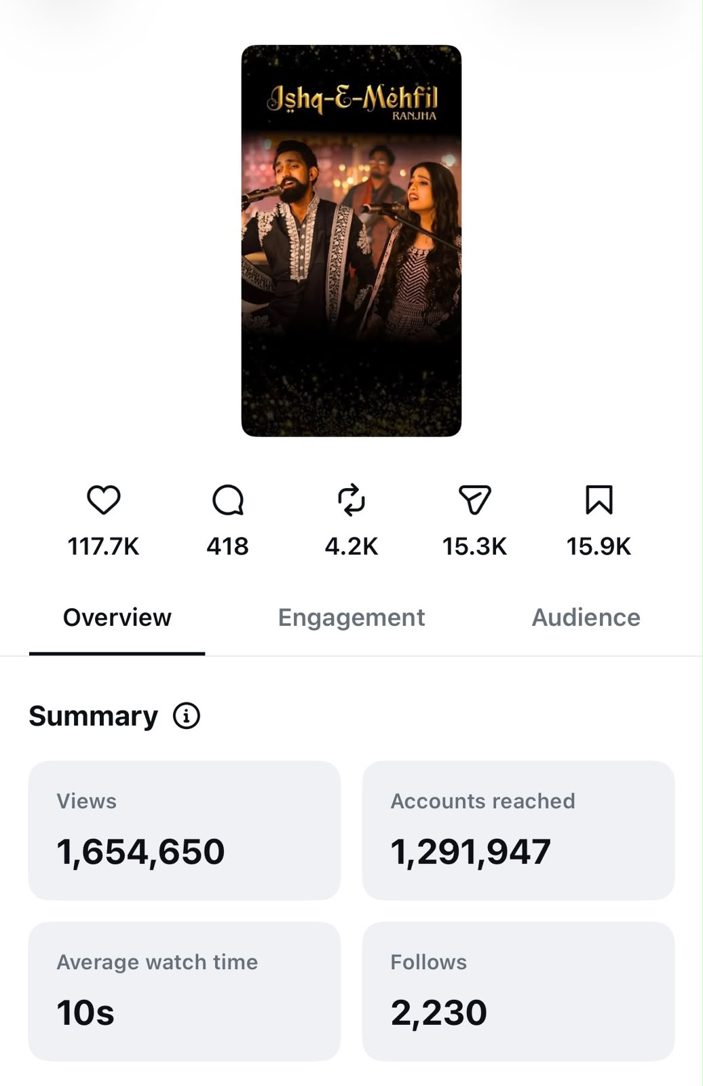Click the 418 comments count
The image size is (703, 1086).
pyautogui.click(x=228, y=546)
